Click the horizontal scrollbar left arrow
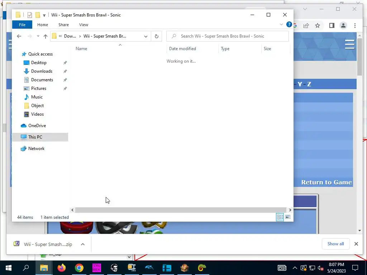Screen dimensions: 367x275 [72, 210]
